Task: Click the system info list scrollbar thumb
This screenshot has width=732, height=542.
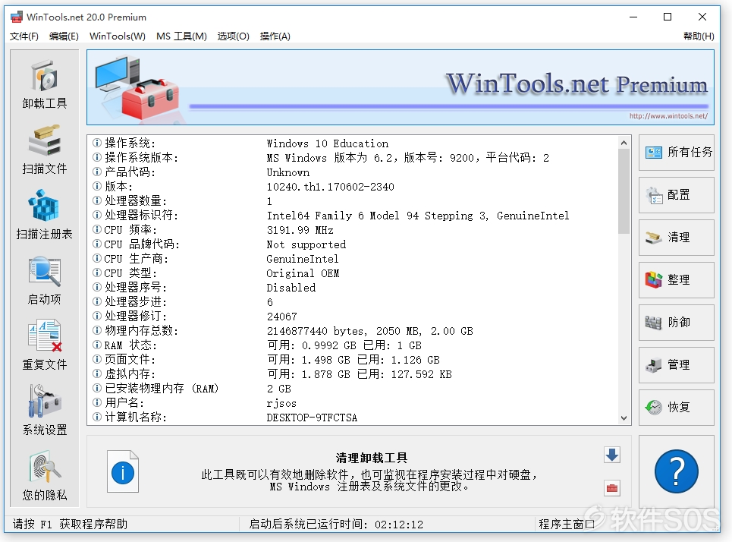Action: pyautogui.click(x=624, y=191)
